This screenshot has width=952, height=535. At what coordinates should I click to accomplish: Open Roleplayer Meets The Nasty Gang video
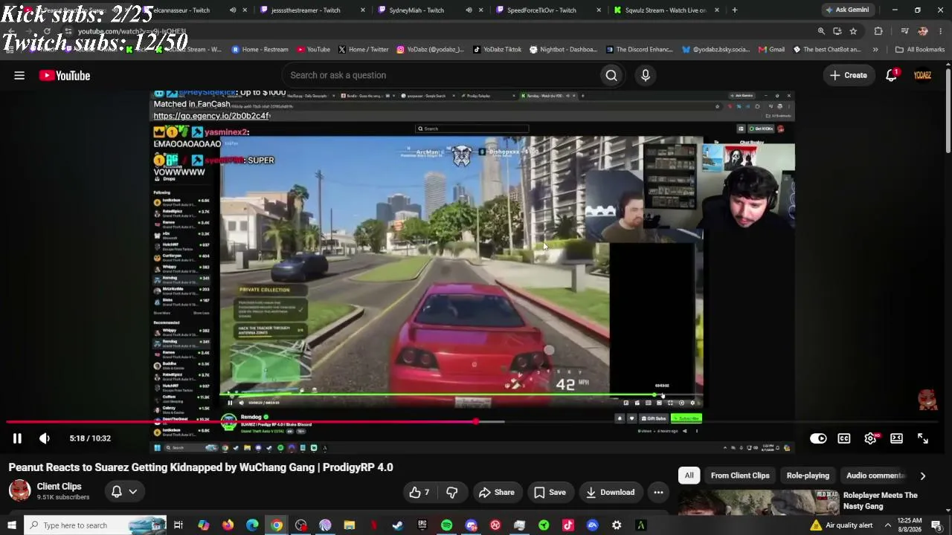pos(880,501)
